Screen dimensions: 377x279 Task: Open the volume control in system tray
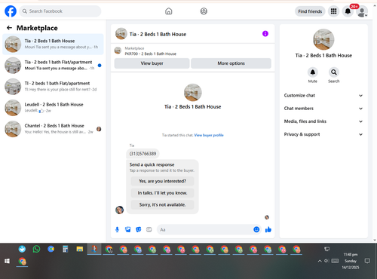326,261
